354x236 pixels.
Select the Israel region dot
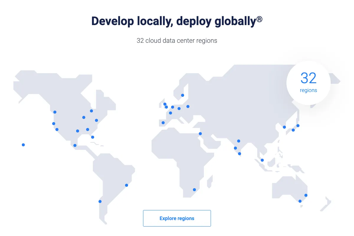200,134
